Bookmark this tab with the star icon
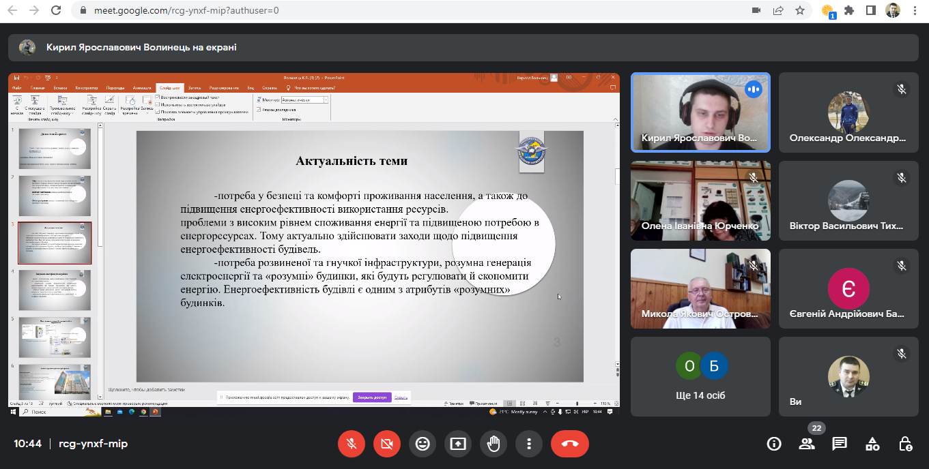The height and width of the screenshot is (469, 929). point(799,10)
